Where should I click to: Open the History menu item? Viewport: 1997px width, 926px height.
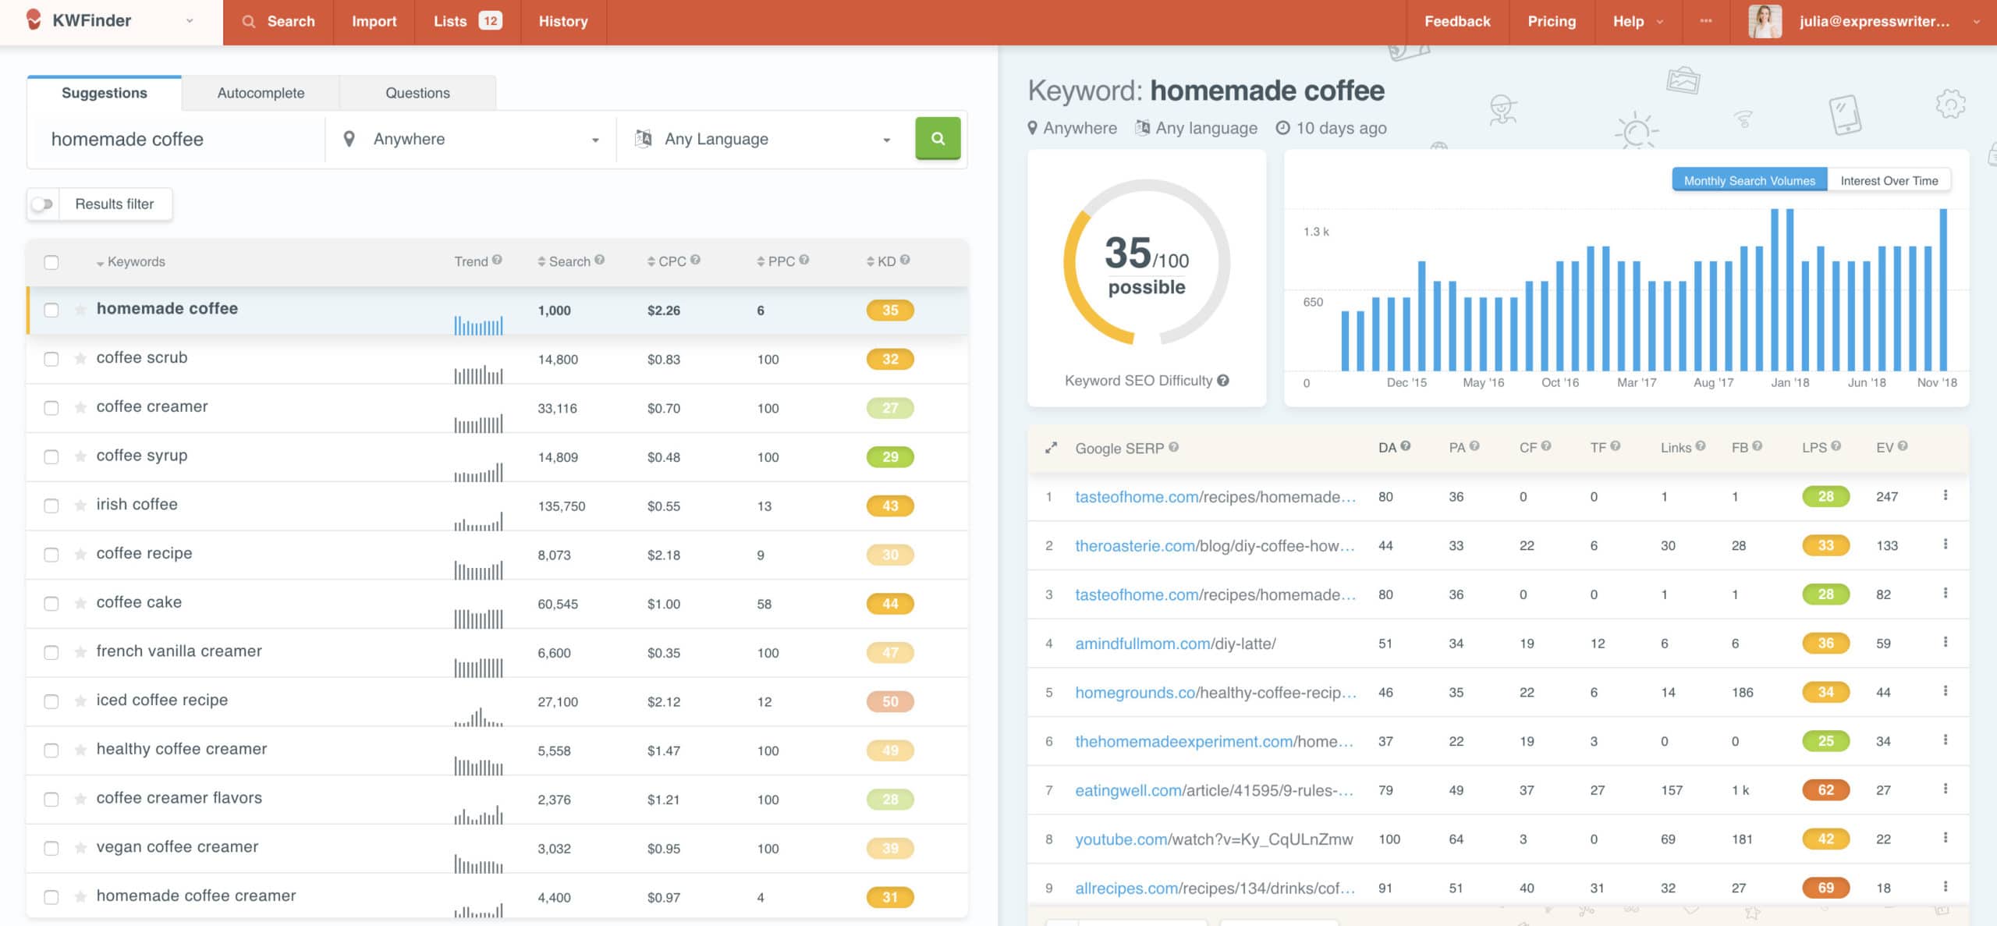(563, 22)
